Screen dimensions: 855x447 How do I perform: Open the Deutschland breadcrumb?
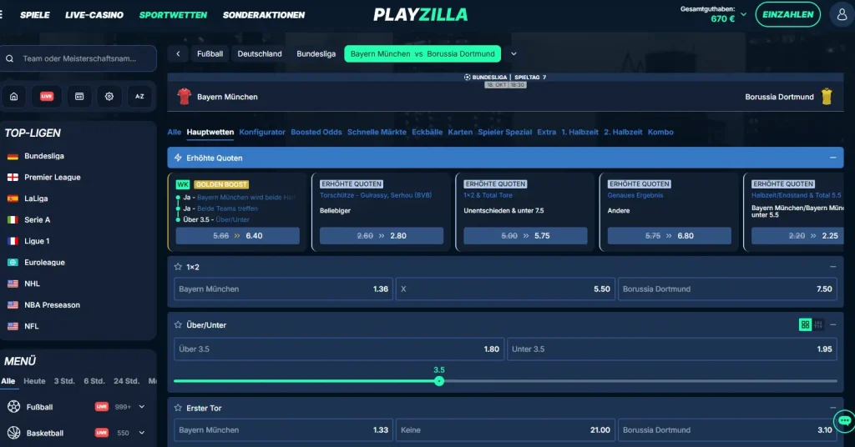260,54
